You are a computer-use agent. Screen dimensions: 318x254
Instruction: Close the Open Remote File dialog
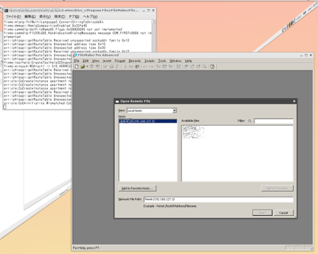(294, 101)
